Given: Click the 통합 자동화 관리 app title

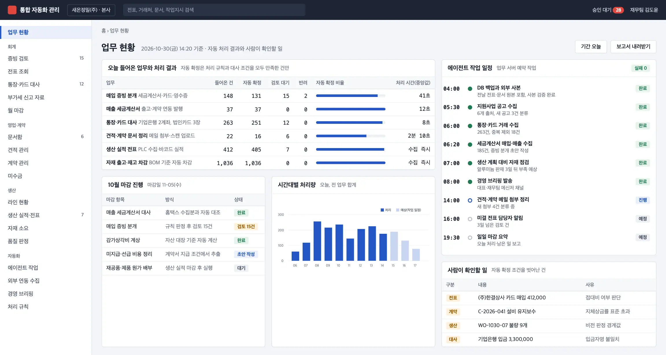Looking at the screenshot, I should click(39, 10).
